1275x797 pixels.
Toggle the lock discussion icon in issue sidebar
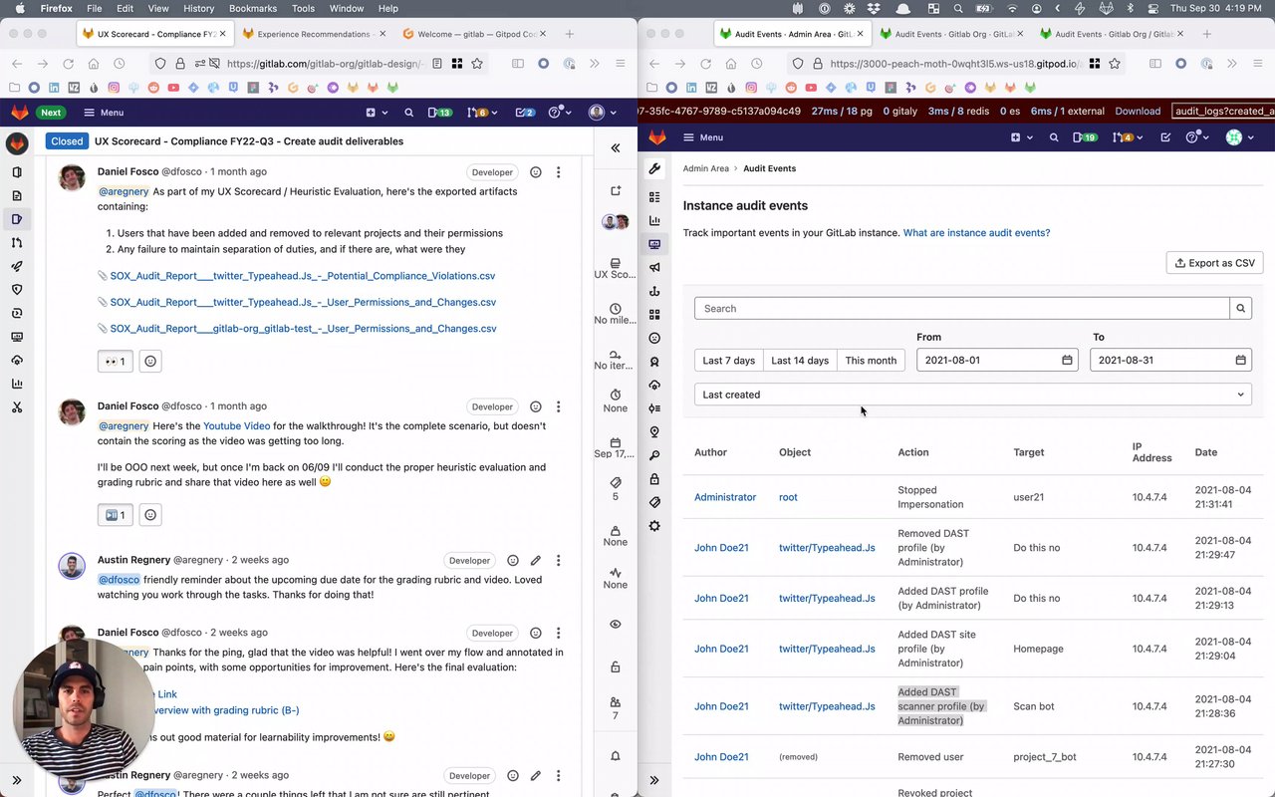(616, 667)
